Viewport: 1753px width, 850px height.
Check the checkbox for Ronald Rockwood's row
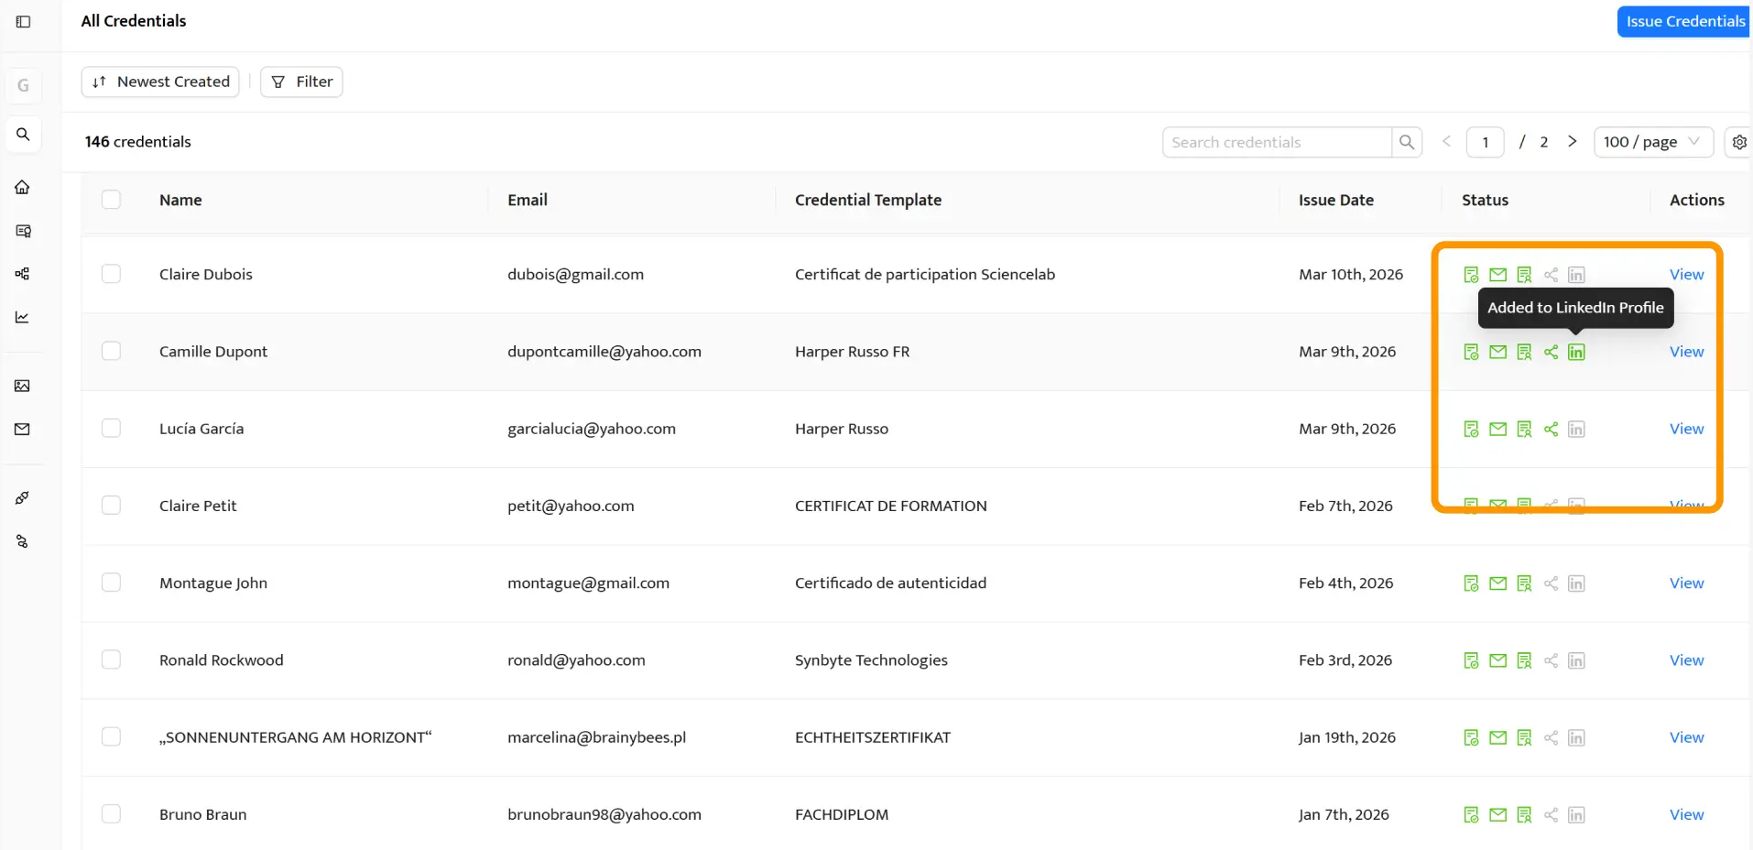pyautogui.click(x=111, y=659)
